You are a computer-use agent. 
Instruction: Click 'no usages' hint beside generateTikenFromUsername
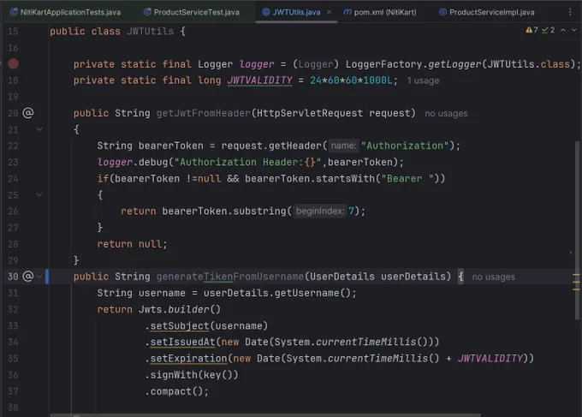click(493, 277)
